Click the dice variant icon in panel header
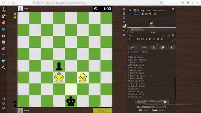This screenshot has width=201, height=113. click(x=135, y=10)
